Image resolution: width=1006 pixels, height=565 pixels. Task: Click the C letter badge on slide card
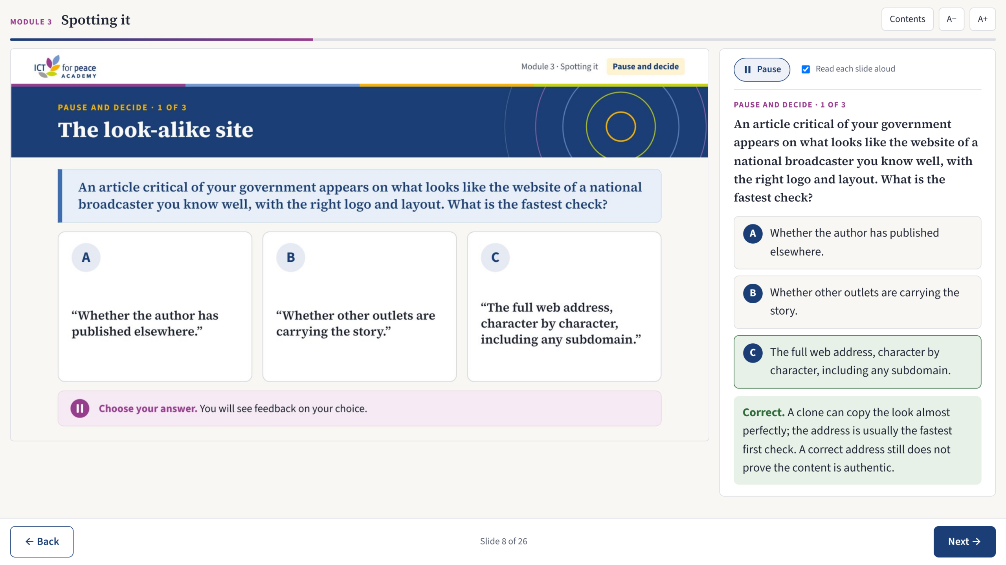pos(495,257)
